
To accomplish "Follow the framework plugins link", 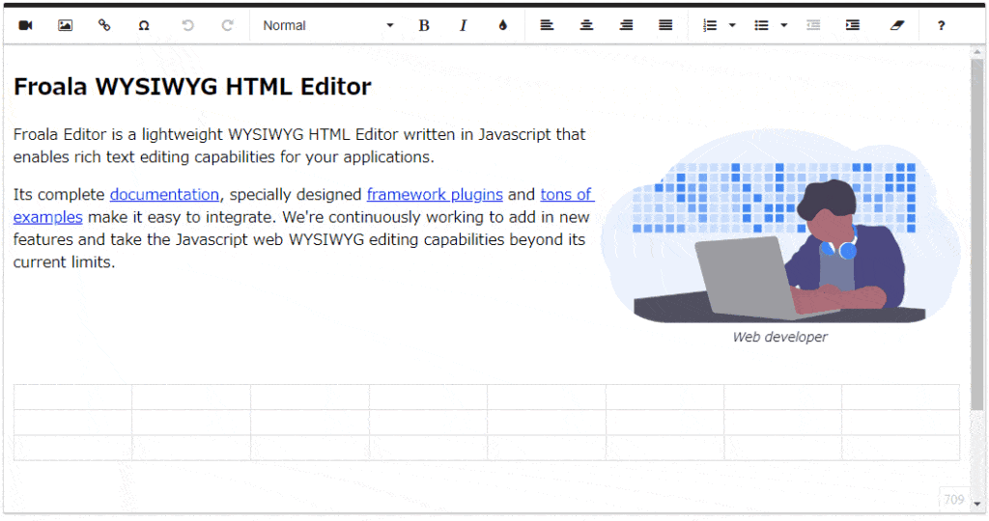I will pyautogui.click(x=435, y=195).
